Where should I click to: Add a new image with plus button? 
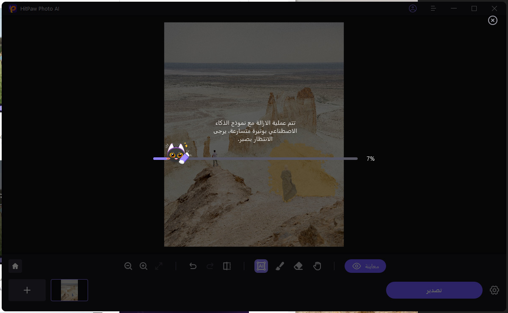coord(27,290)
